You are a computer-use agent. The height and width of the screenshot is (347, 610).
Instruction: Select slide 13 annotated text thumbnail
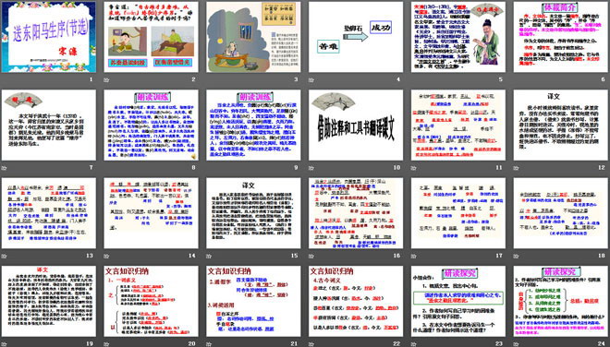49,213
